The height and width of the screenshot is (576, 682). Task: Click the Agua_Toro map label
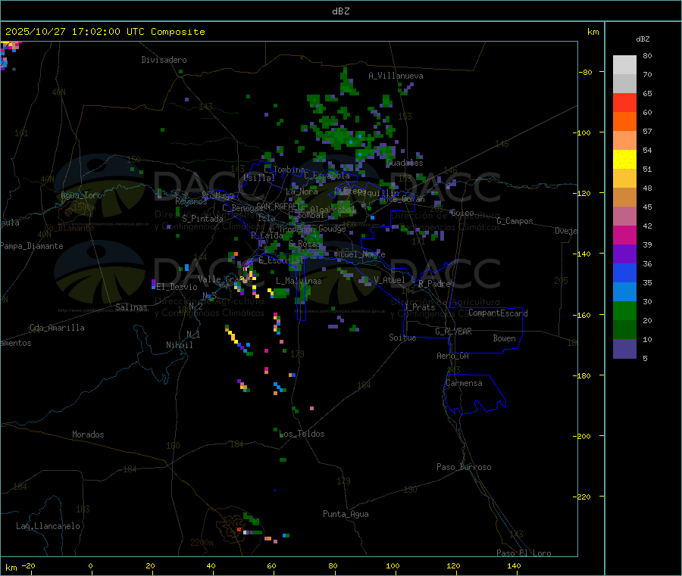pos(81,195)
